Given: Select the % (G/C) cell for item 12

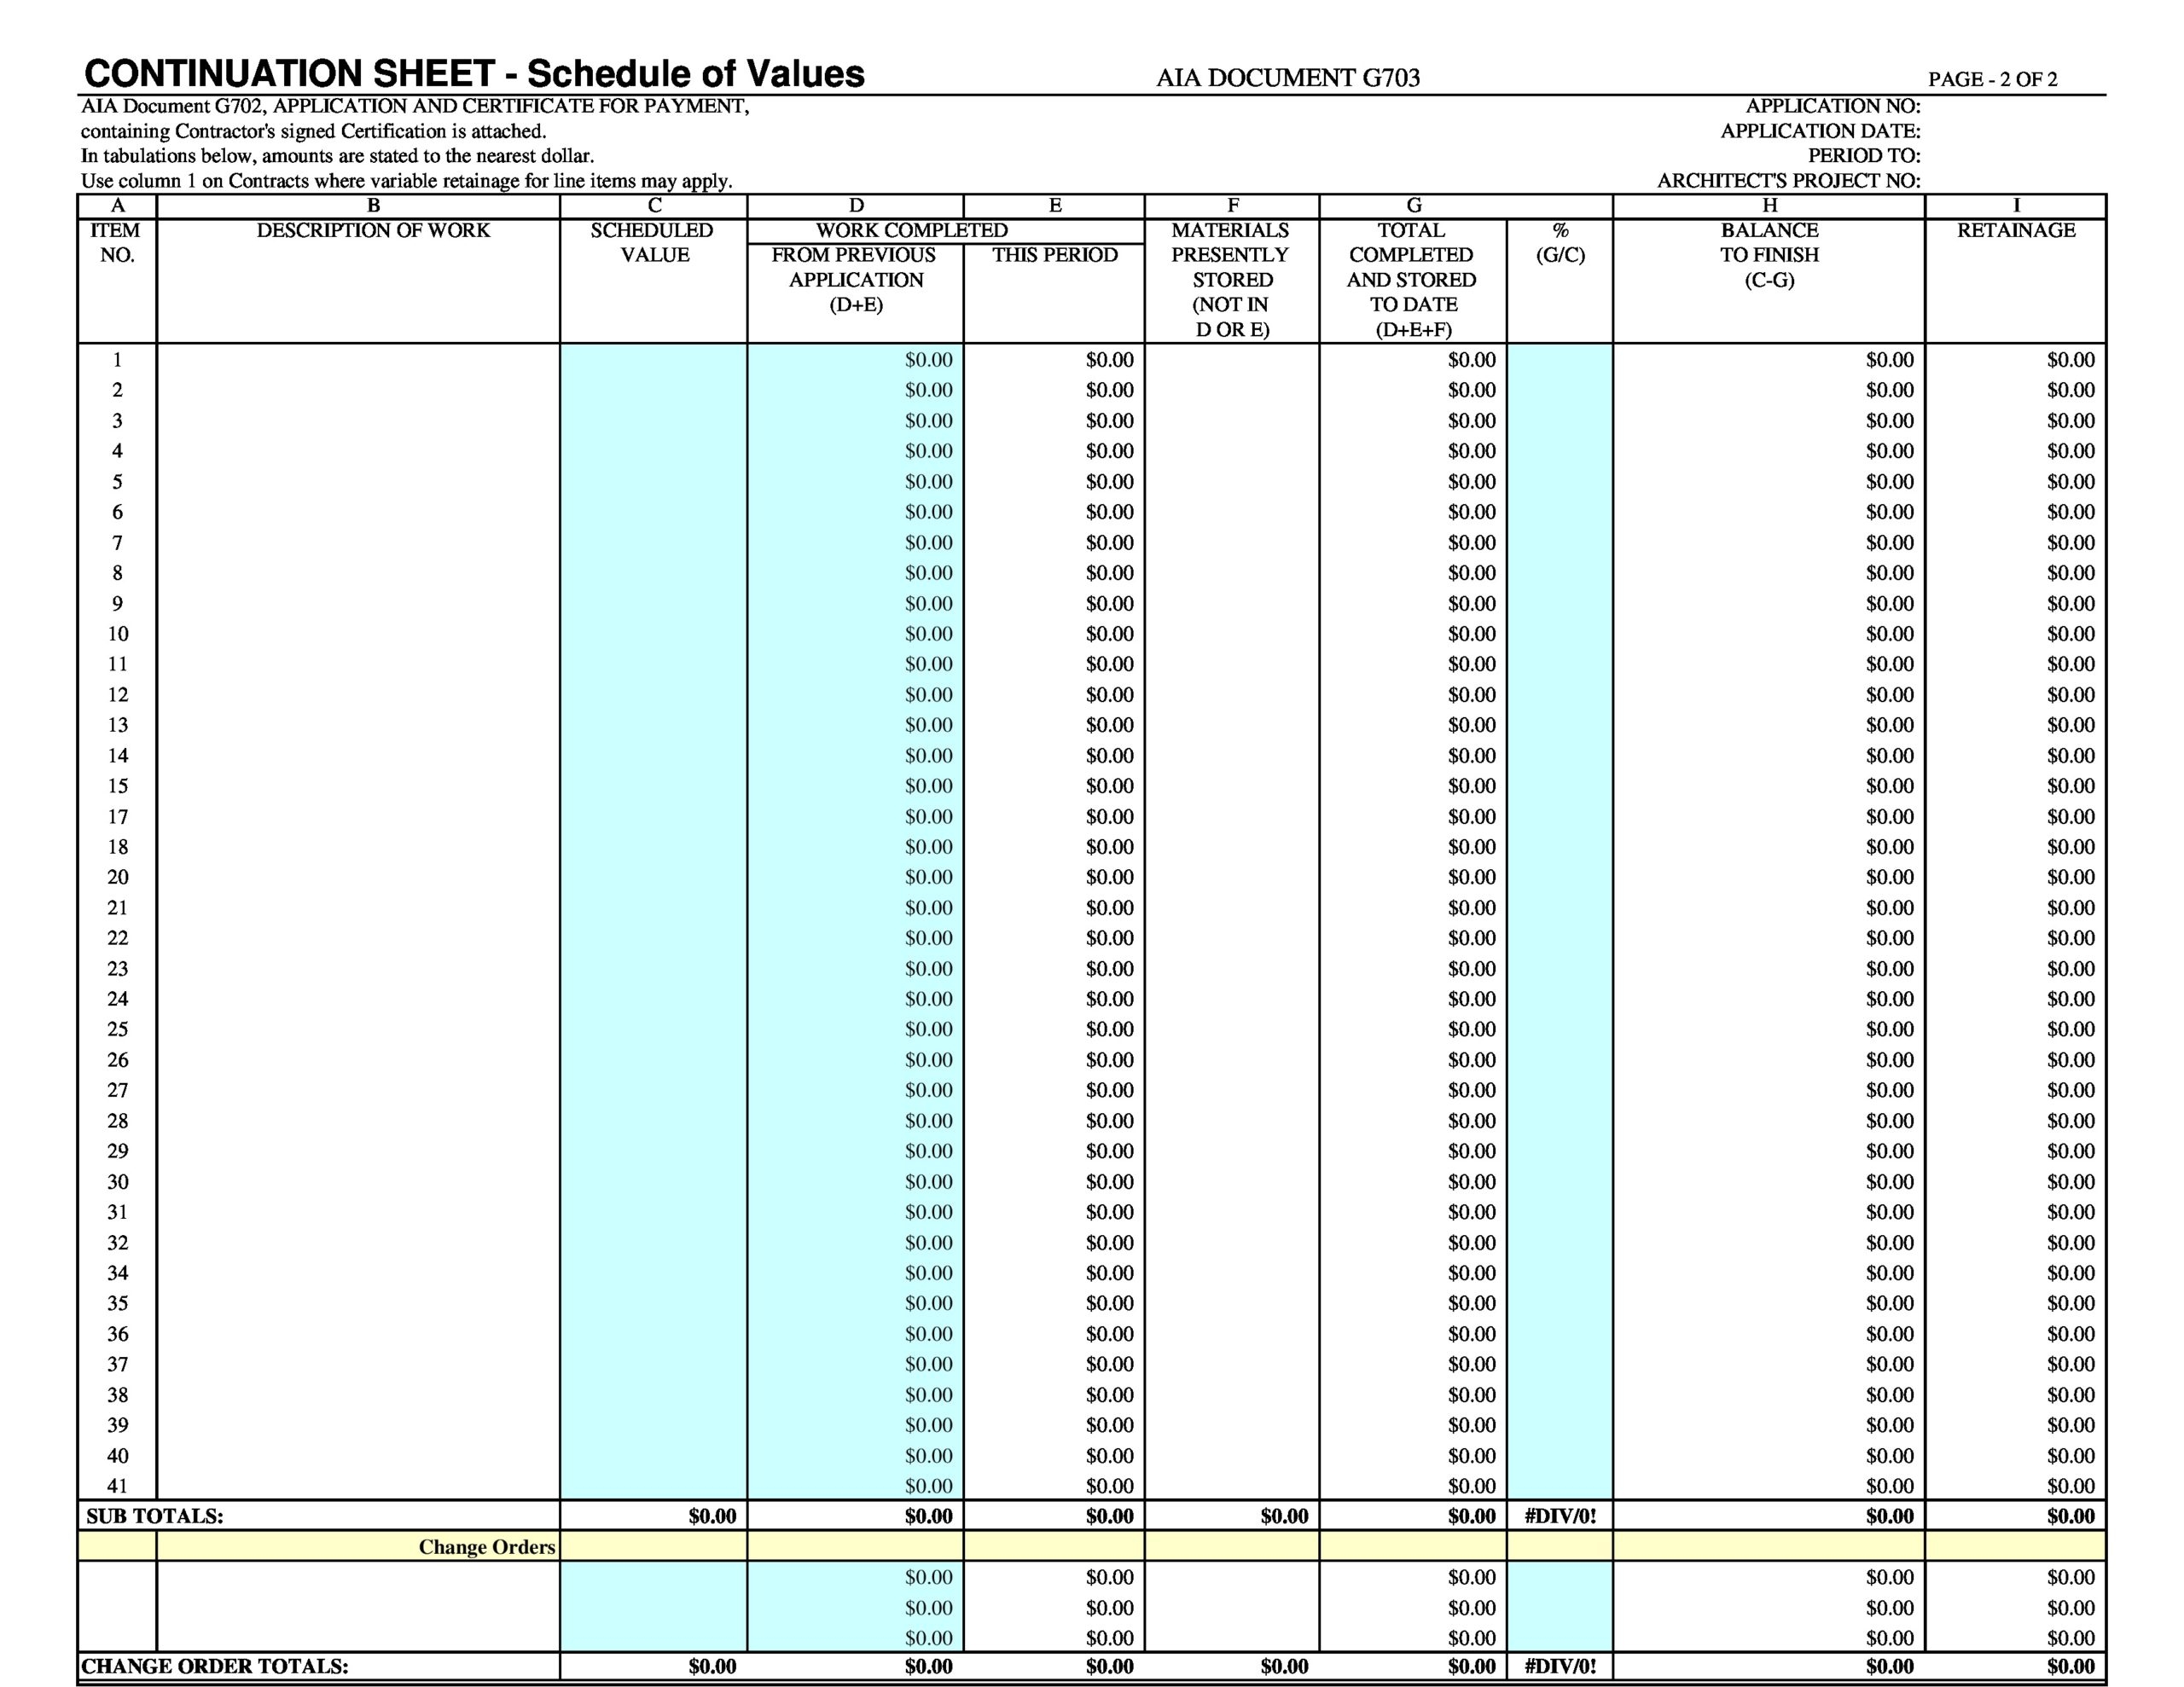Looking at the screenshot, I should click(x=1559, y=695).
